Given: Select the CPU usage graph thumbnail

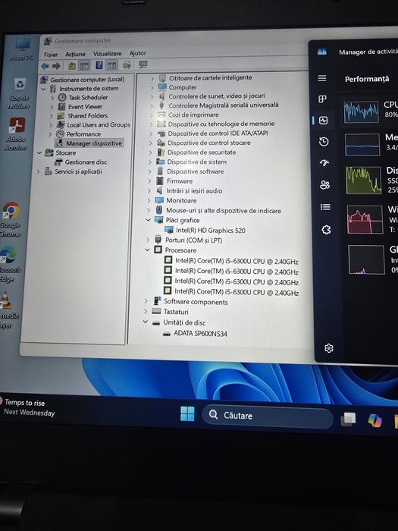Looking at the screenshot, I should click(361, 112).
